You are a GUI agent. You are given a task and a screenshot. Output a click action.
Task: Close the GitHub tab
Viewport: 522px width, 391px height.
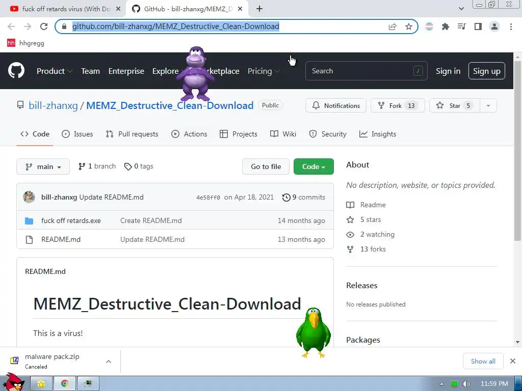240,9
